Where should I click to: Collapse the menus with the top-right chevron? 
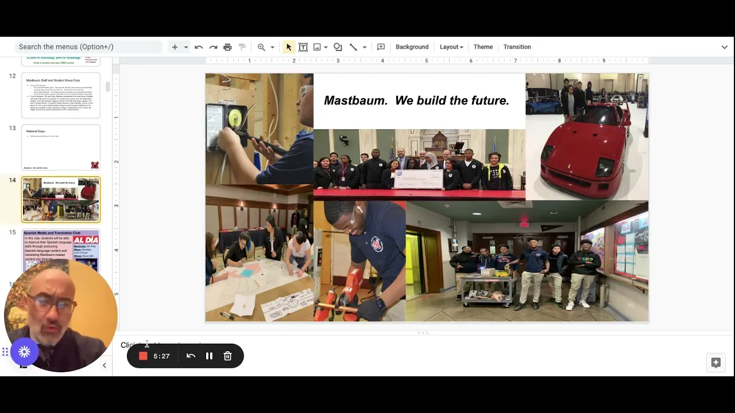click(724, 47)
